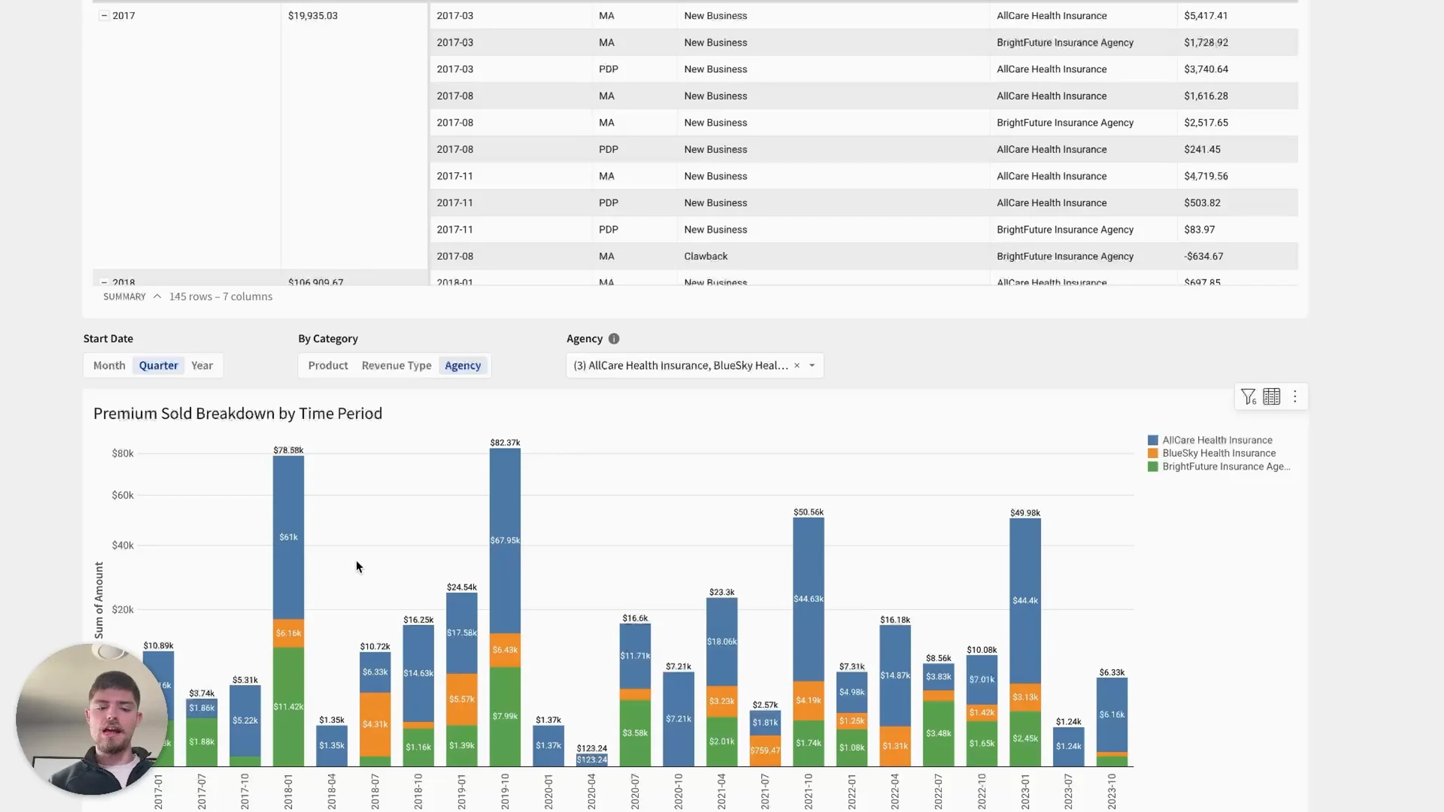Click the 145 rows – 7 columns text
Screen dimensions: 1444x812
(221, 297)
